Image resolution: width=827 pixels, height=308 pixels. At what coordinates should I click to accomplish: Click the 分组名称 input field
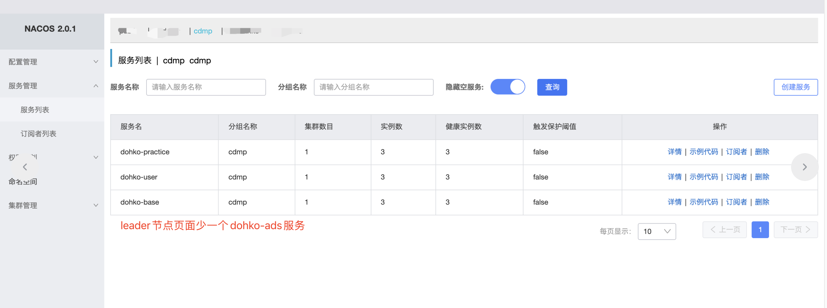(x=373, y=87)
